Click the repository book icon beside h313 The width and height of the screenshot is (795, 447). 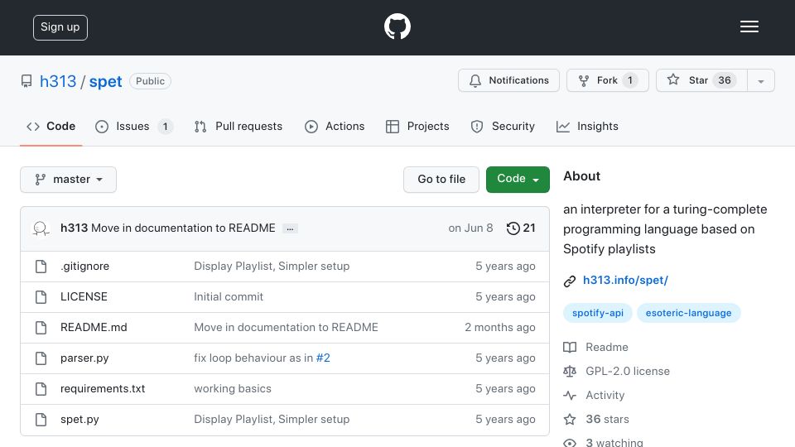tap(26, 81)
